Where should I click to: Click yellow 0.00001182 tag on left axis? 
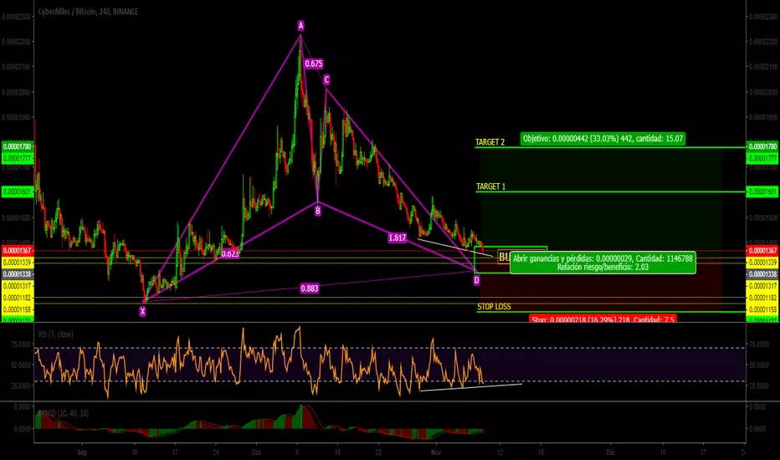point(18,298)
